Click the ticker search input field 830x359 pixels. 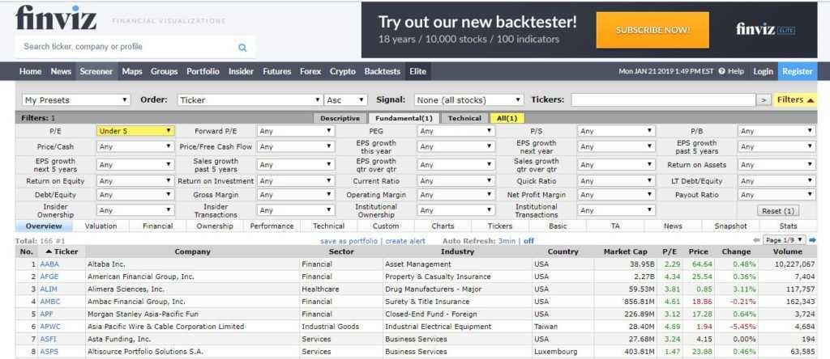[x=663, y=100]
